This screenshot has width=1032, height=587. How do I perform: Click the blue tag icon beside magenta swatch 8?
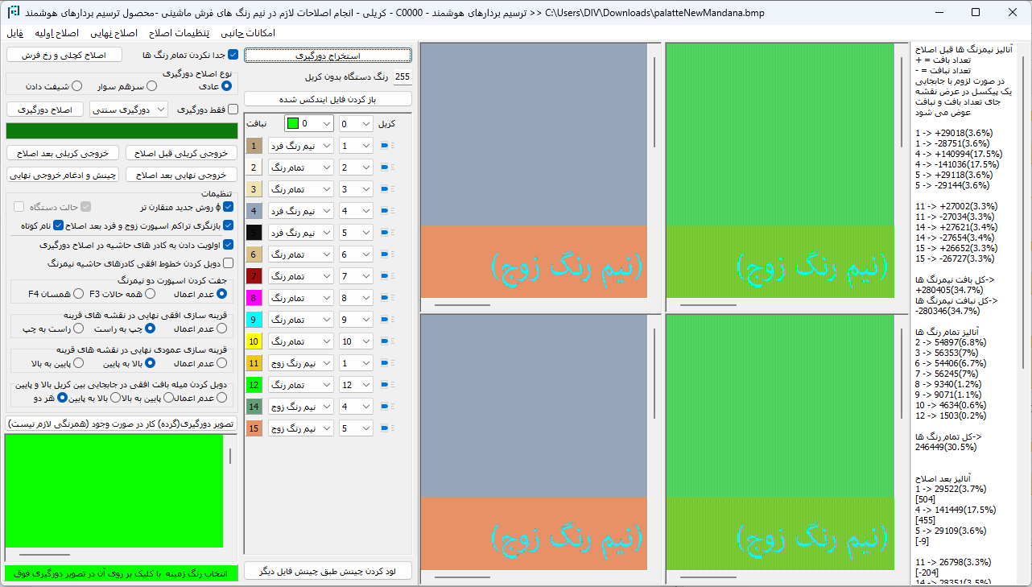[x=384, y=298]
